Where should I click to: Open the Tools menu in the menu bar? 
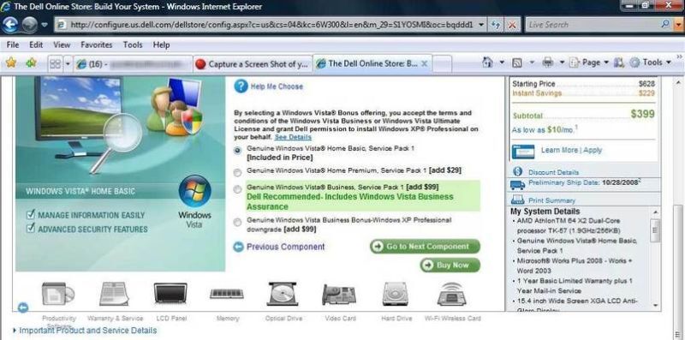(x=133, y=45)
